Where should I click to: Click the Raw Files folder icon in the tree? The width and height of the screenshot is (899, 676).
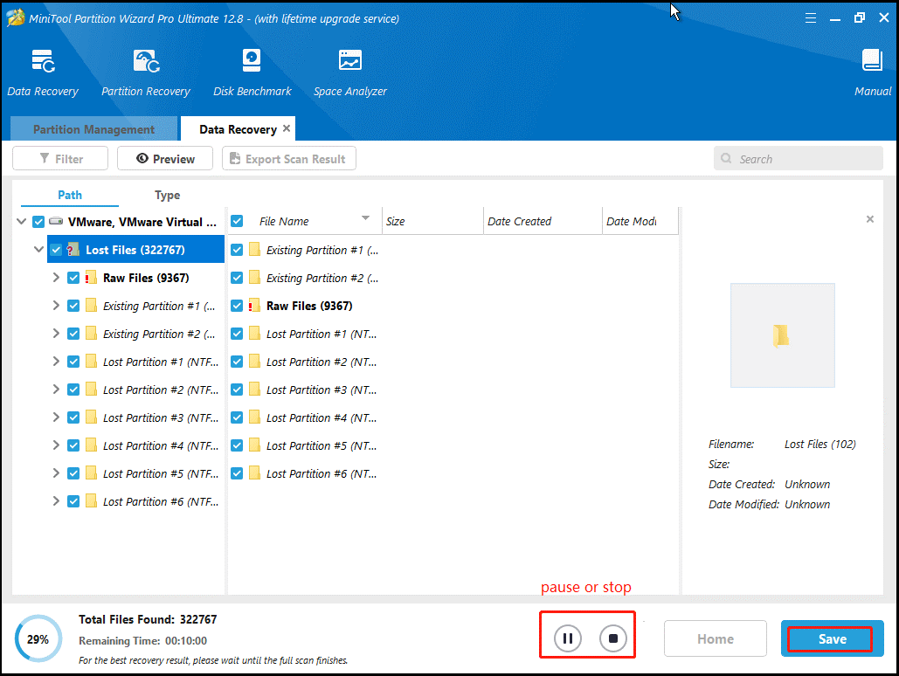pyautogui.click(x=91, y=278)
